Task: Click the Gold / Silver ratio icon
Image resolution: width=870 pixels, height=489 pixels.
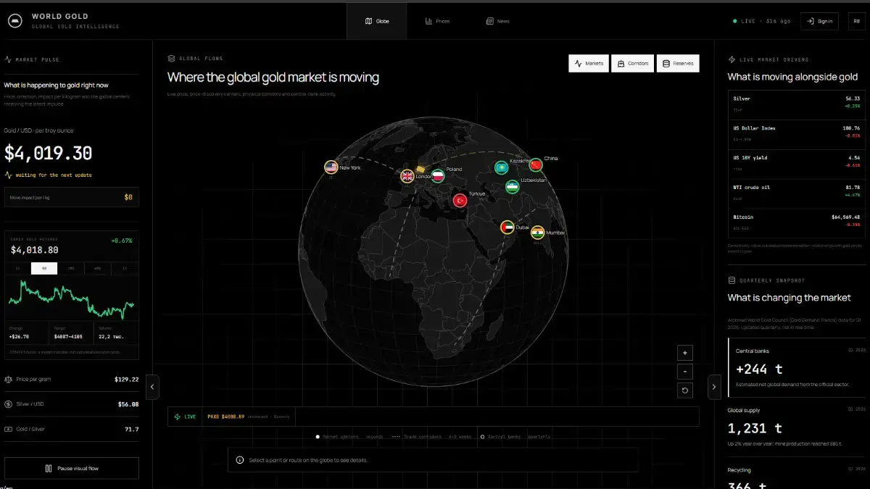Action: click(x=8, y=429)
